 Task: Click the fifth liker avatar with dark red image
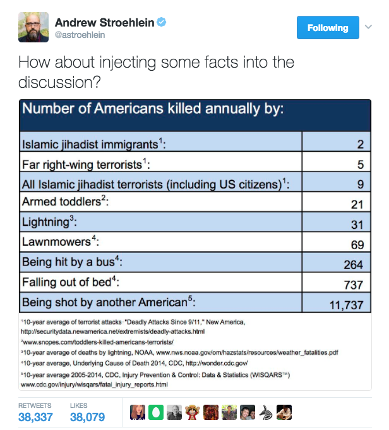click(x=212, y=412)
